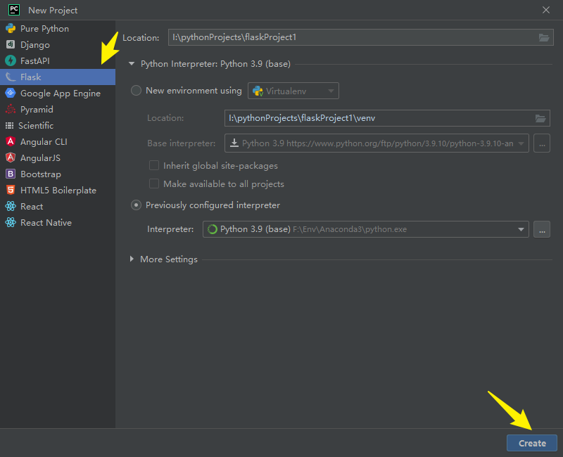Image resolution: width=563 pixels, height=457 pixels.
Task: Click the AngularJS shield icon
Action: point(11,157)
